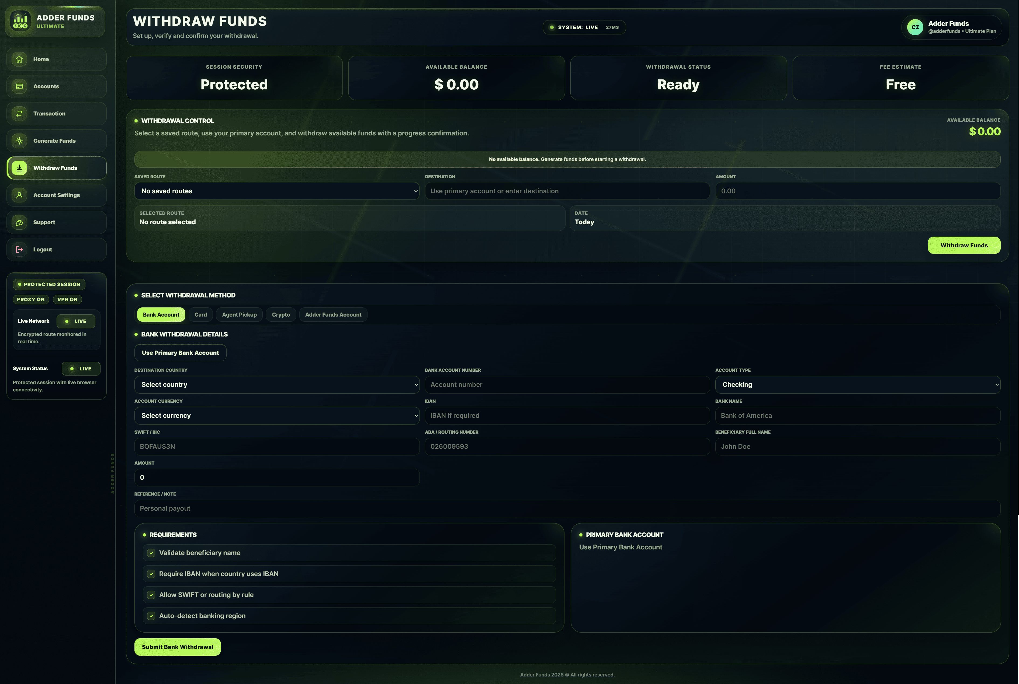
Task: Click the PROXY ON badge
Action: pos(30,299)
